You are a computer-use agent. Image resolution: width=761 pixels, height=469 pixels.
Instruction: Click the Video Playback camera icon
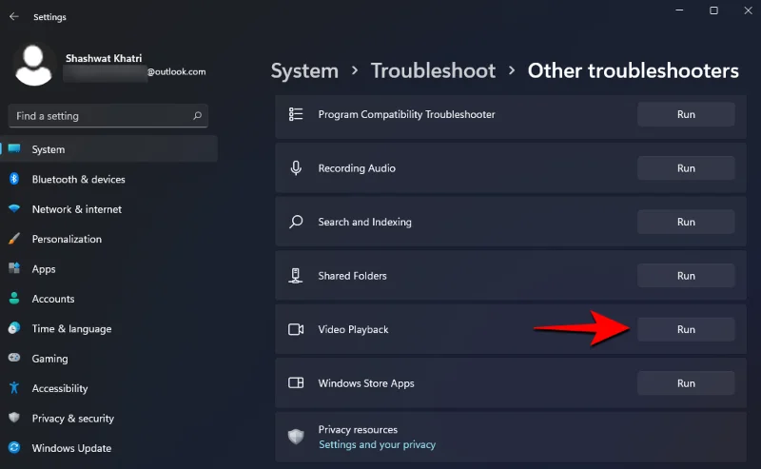tap(296, 329)
